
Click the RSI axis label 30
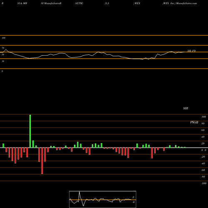[3, 61]
